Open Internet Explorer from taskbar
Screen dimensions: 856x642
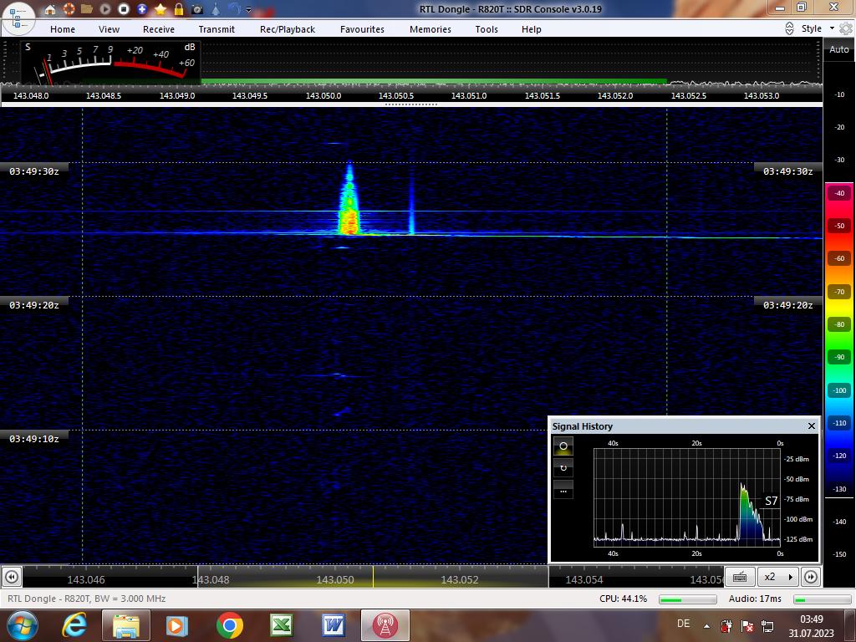pos(74,625)
